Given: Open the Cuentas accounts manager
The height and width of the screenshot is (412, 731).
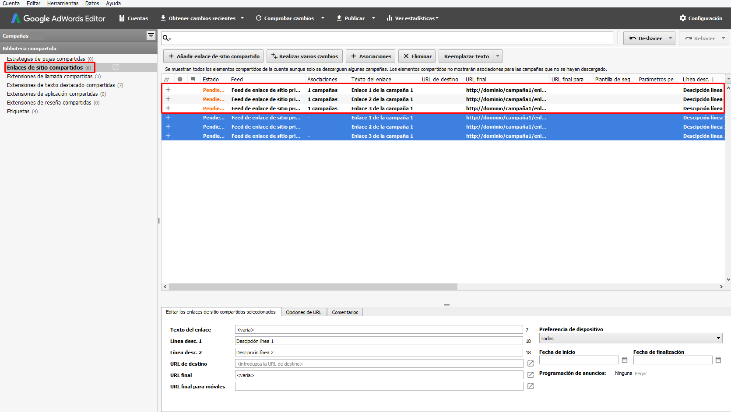Looking at the screenshot, I should (x=134, y=18).
